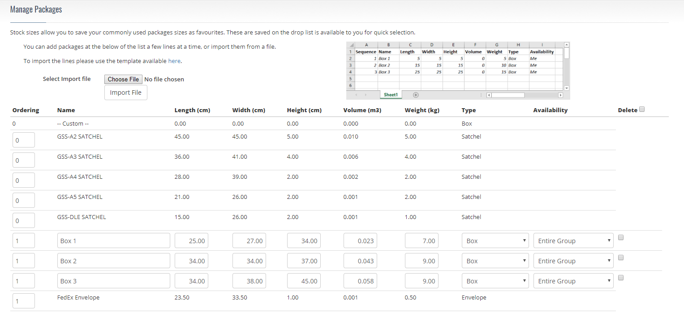Click the ordering field for Box 2
The width and height of the screenshot is (684, 312).
[x=24, y=261]
